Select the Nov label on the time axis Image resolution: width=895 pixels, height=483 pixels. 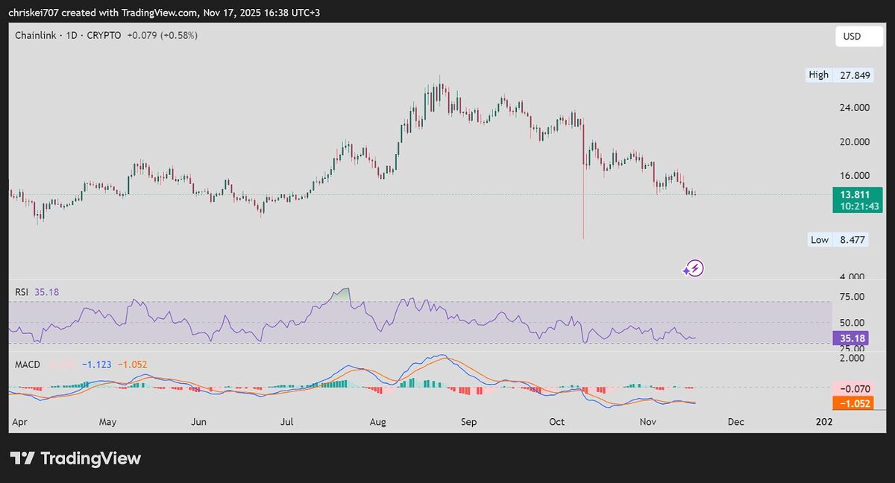(647, 421)
